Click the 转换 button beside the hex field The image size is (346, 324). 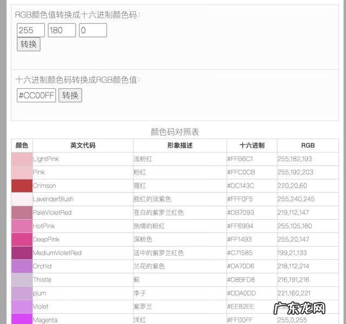(x=70, y=95)
